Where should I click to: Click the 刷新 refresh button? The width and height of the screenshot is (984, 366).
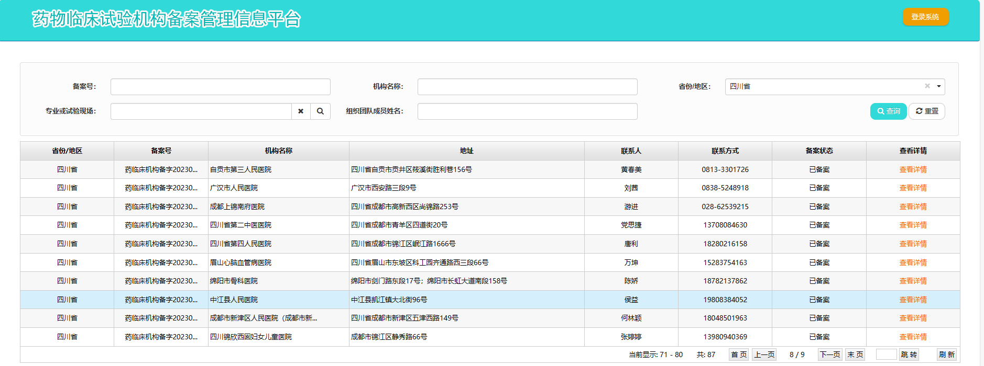[x=946, y=354]
